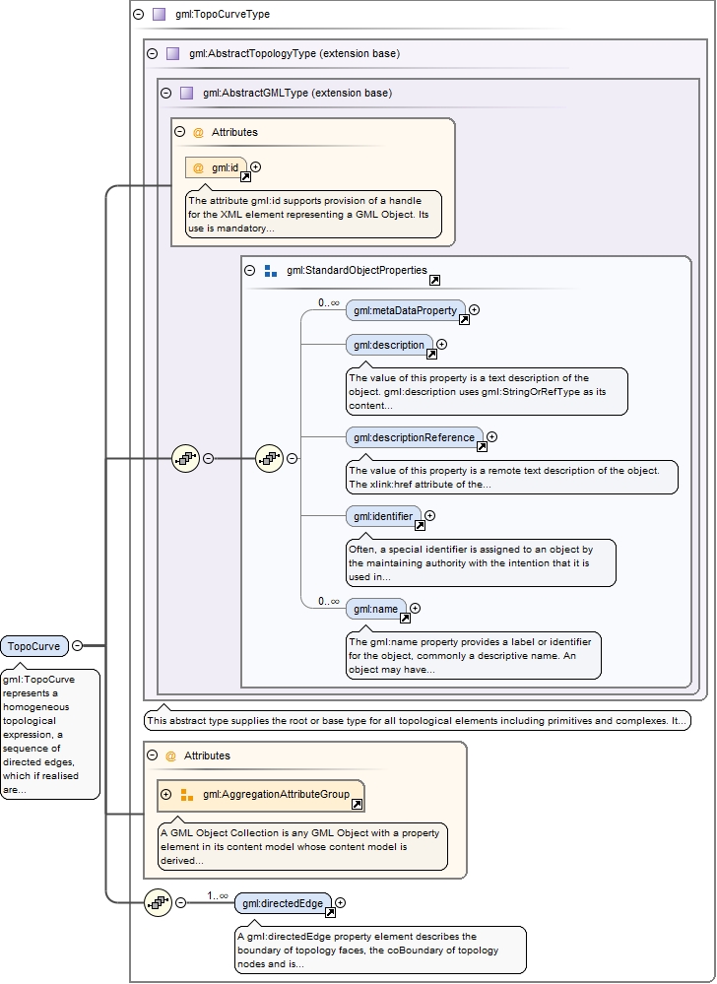Collapse the gml:StandardObjectProperties group
The width and height of the screenshot is (717, 984).
pyautogui.click(x=249, y=271)
